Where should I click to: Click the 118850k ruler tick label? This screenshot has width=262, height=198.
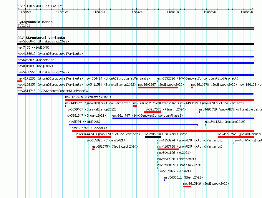[210, 12]
